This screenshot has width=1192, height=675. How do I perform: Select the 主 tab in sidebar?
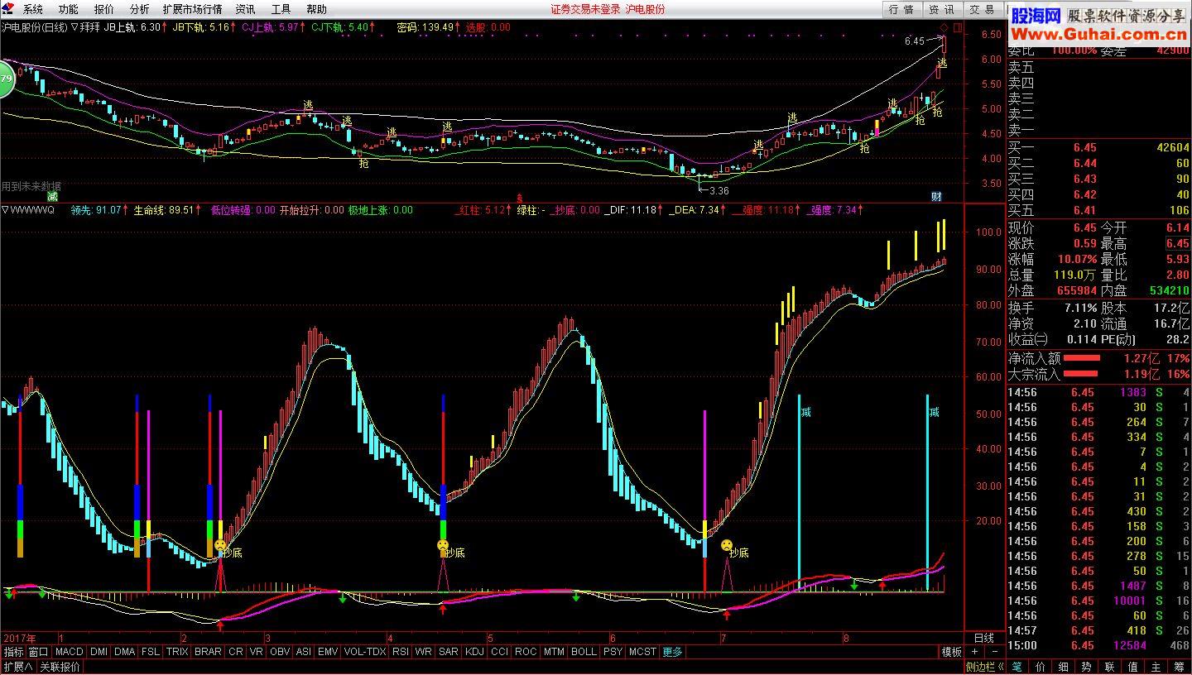[x=1156, y=667]
